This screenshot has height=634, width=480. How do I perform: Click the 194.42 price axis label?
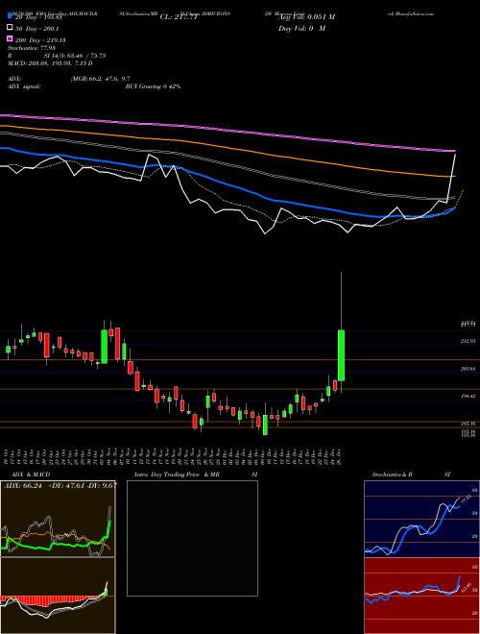pyautogui.click(x=468, y=397)
